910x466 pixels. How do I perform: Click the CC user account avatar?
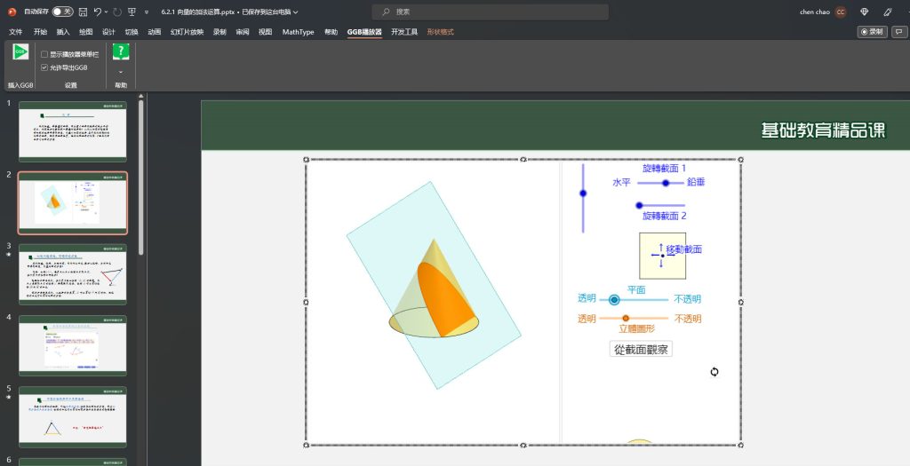(x=841, y=12)
